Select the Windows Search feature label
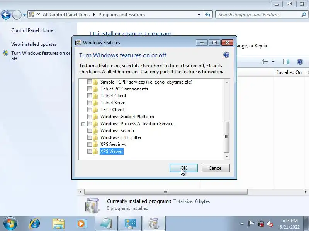 coord(117,131)
